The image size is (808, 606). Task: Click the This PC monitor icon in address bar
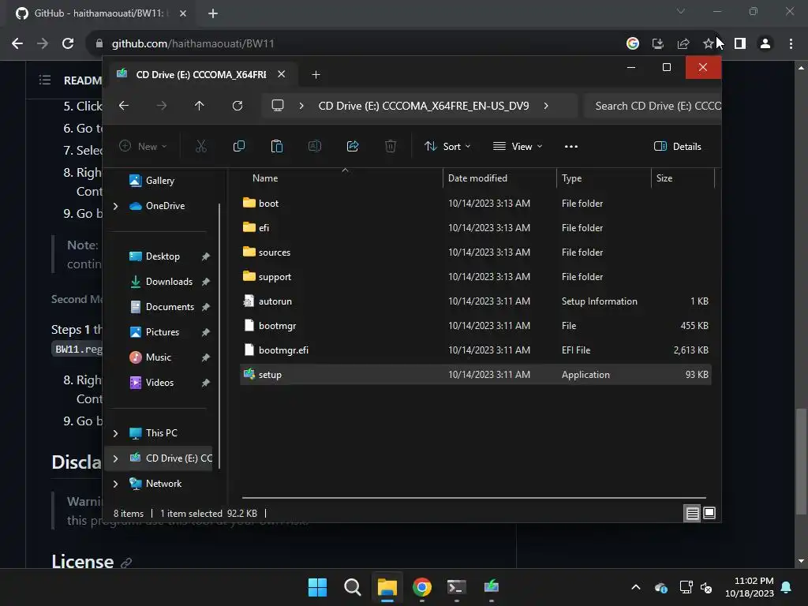(x=278, y=106)
